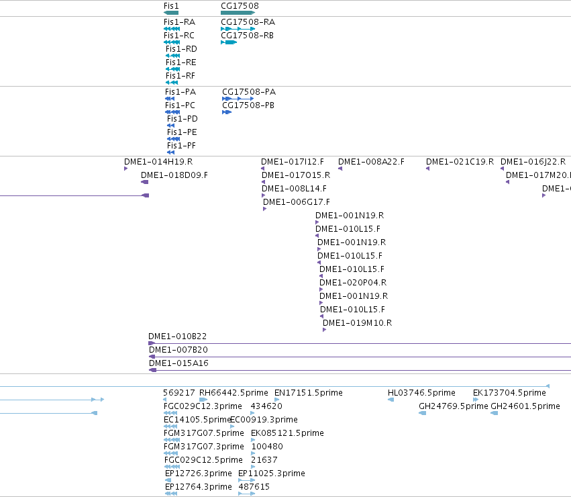Select transcript Fis1-RE
Screen dimensions: 571x497
pos(181,62)
